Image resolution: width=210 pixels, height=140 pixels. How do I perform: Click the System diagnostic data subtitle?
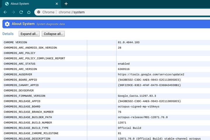pyautogui.click(x=50, y=24)
